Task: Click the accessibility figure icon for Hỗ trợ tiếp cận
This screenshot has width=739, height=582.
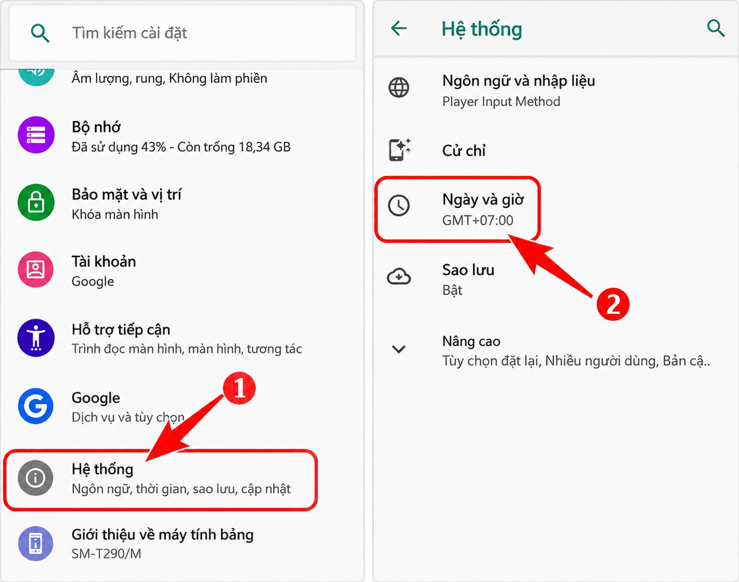Action: [x=36, y=338]
